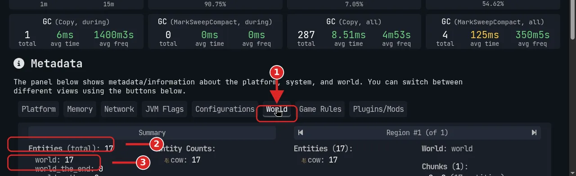Click the GC MarkSweepCompact all card title

(x=493, y=22)
